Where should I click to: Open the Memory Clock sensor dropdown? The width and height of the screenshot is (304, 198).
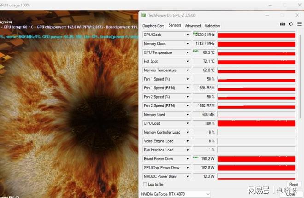(187, 44)
